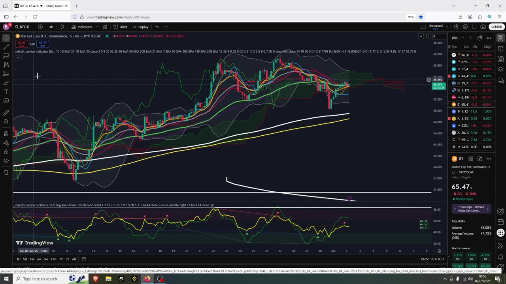Click the 65.47 SELL button

tap(21, 44)
